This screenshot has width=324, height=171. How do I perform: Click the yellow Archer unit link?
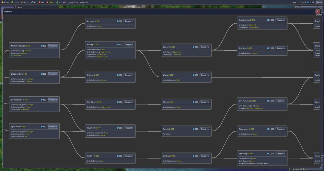(99, 26)
